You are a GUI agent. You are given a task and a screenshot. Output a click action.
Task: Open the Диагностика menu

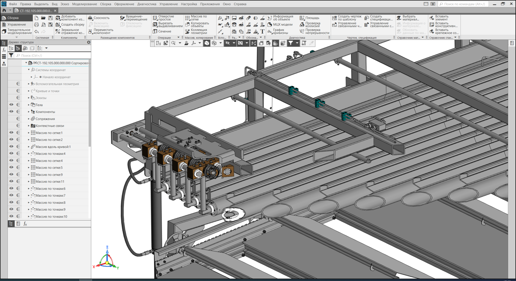click(146, 4)
